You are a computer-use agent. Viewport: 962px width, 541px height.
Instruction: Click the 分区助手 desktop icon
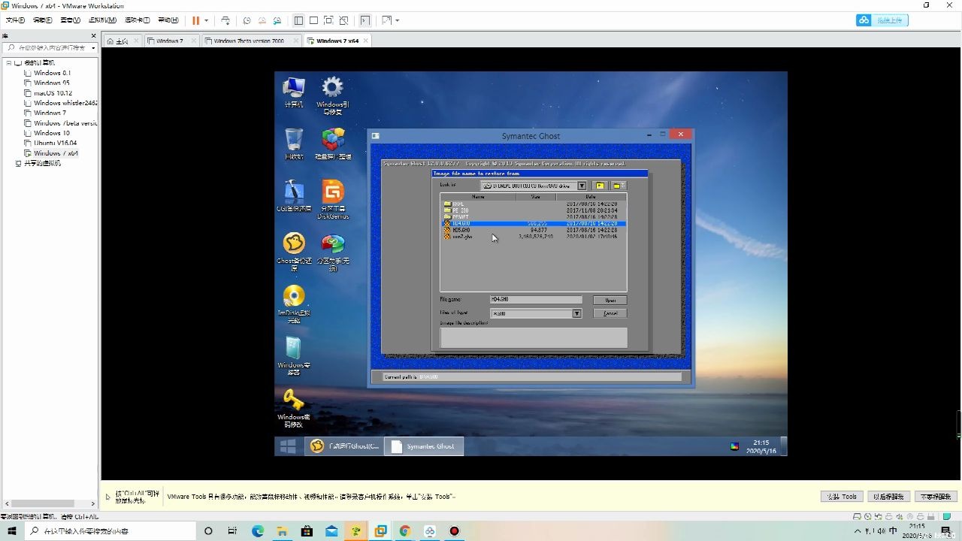click(333, 251)
